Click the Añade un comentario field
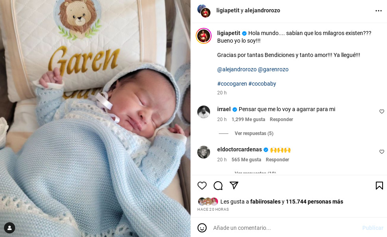The width and height of the screenshot is (387, 237). 284,228
